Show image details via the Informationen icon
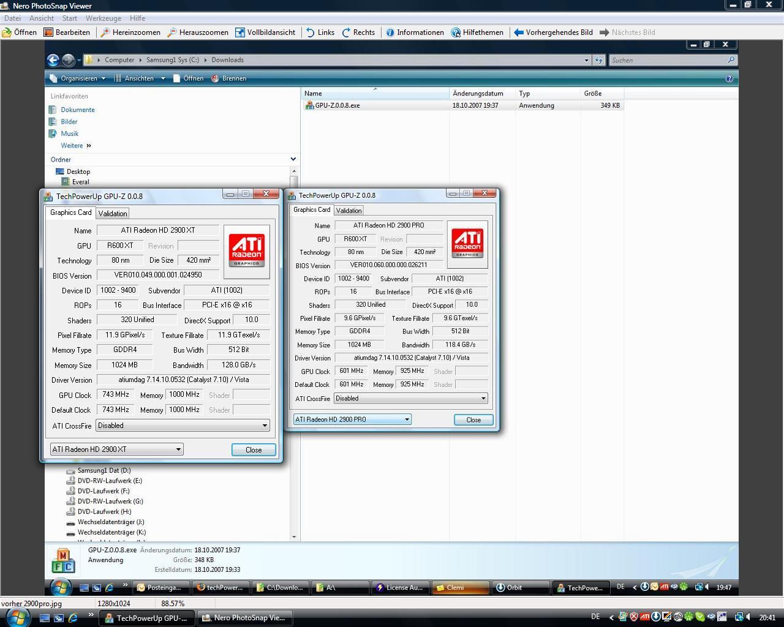This screenshot has height=627, width=784. coord(390,32)
